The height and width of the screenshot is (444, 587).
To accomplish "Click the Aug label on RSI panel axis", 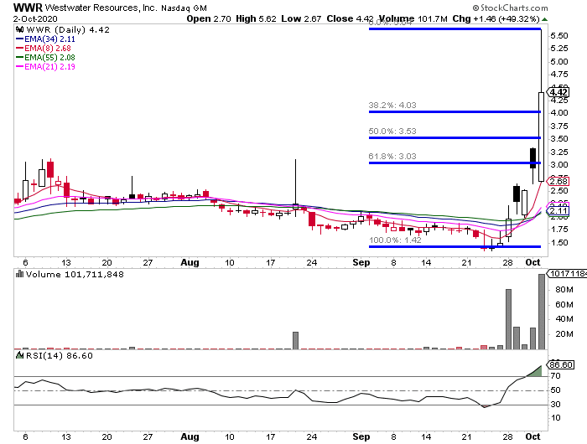I will [190, 437].
